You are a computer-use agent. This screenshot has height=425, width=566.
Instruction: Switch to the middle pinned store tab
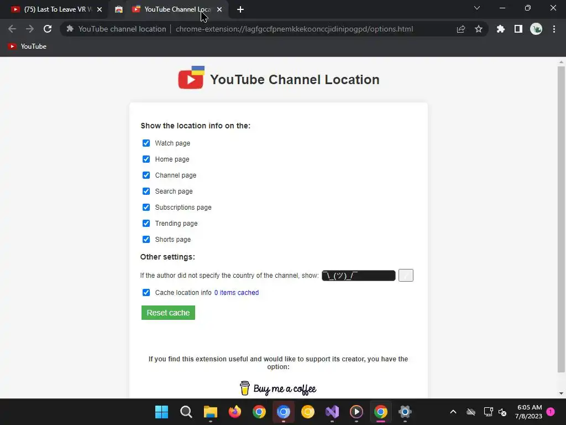[119, 9]
